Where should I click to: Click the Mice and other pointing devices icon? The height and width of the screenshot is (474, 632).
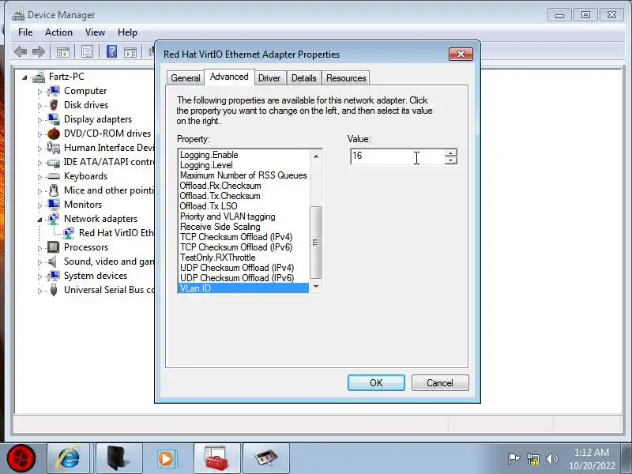tap(53, 190)
